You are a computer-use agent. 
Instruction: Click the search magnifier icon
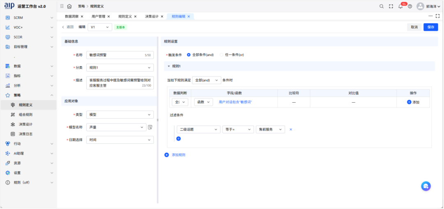[x=381, y=6]
